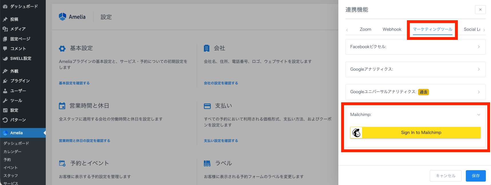Collapse the Mailchimp section
The width and height of the screenshot is (491, 185).
pos(478,115)
